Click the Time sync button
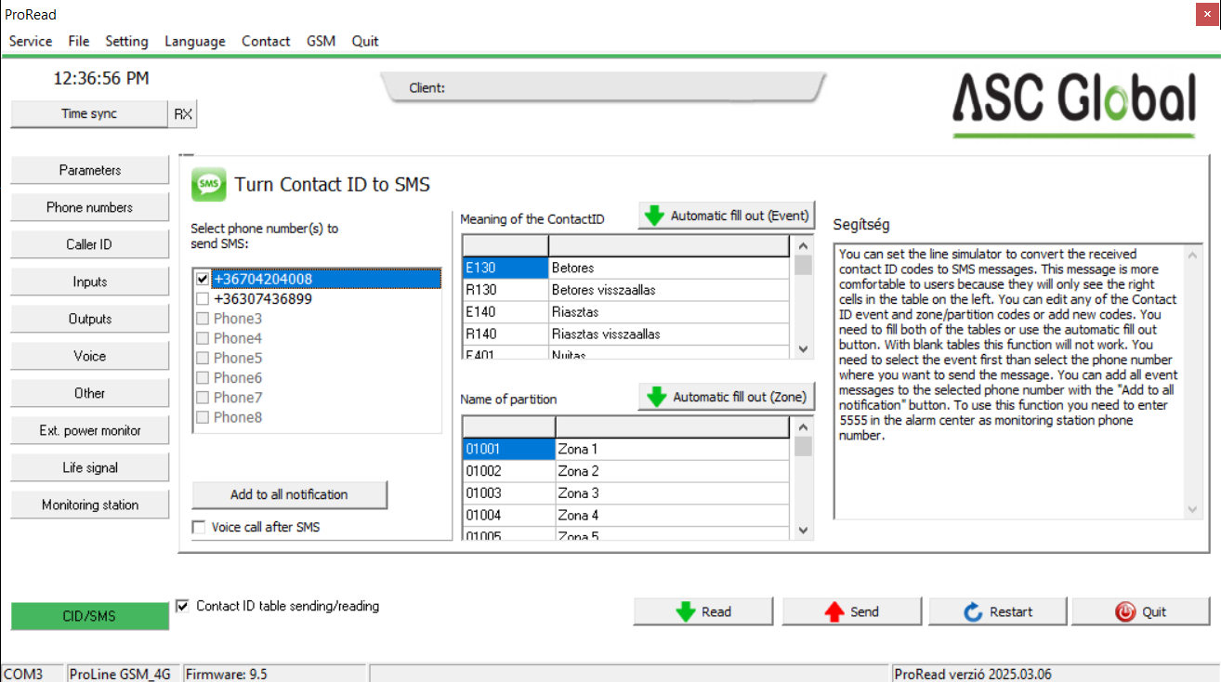 click(x=89, y=114)
